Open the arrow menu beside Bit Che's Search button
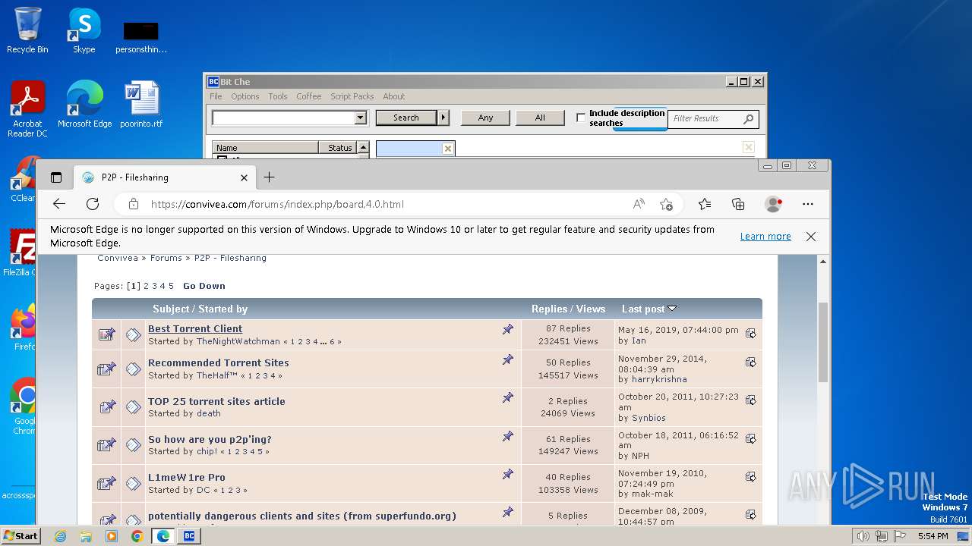This screenshot has width=972, height=546. click(x=443, y=118)
